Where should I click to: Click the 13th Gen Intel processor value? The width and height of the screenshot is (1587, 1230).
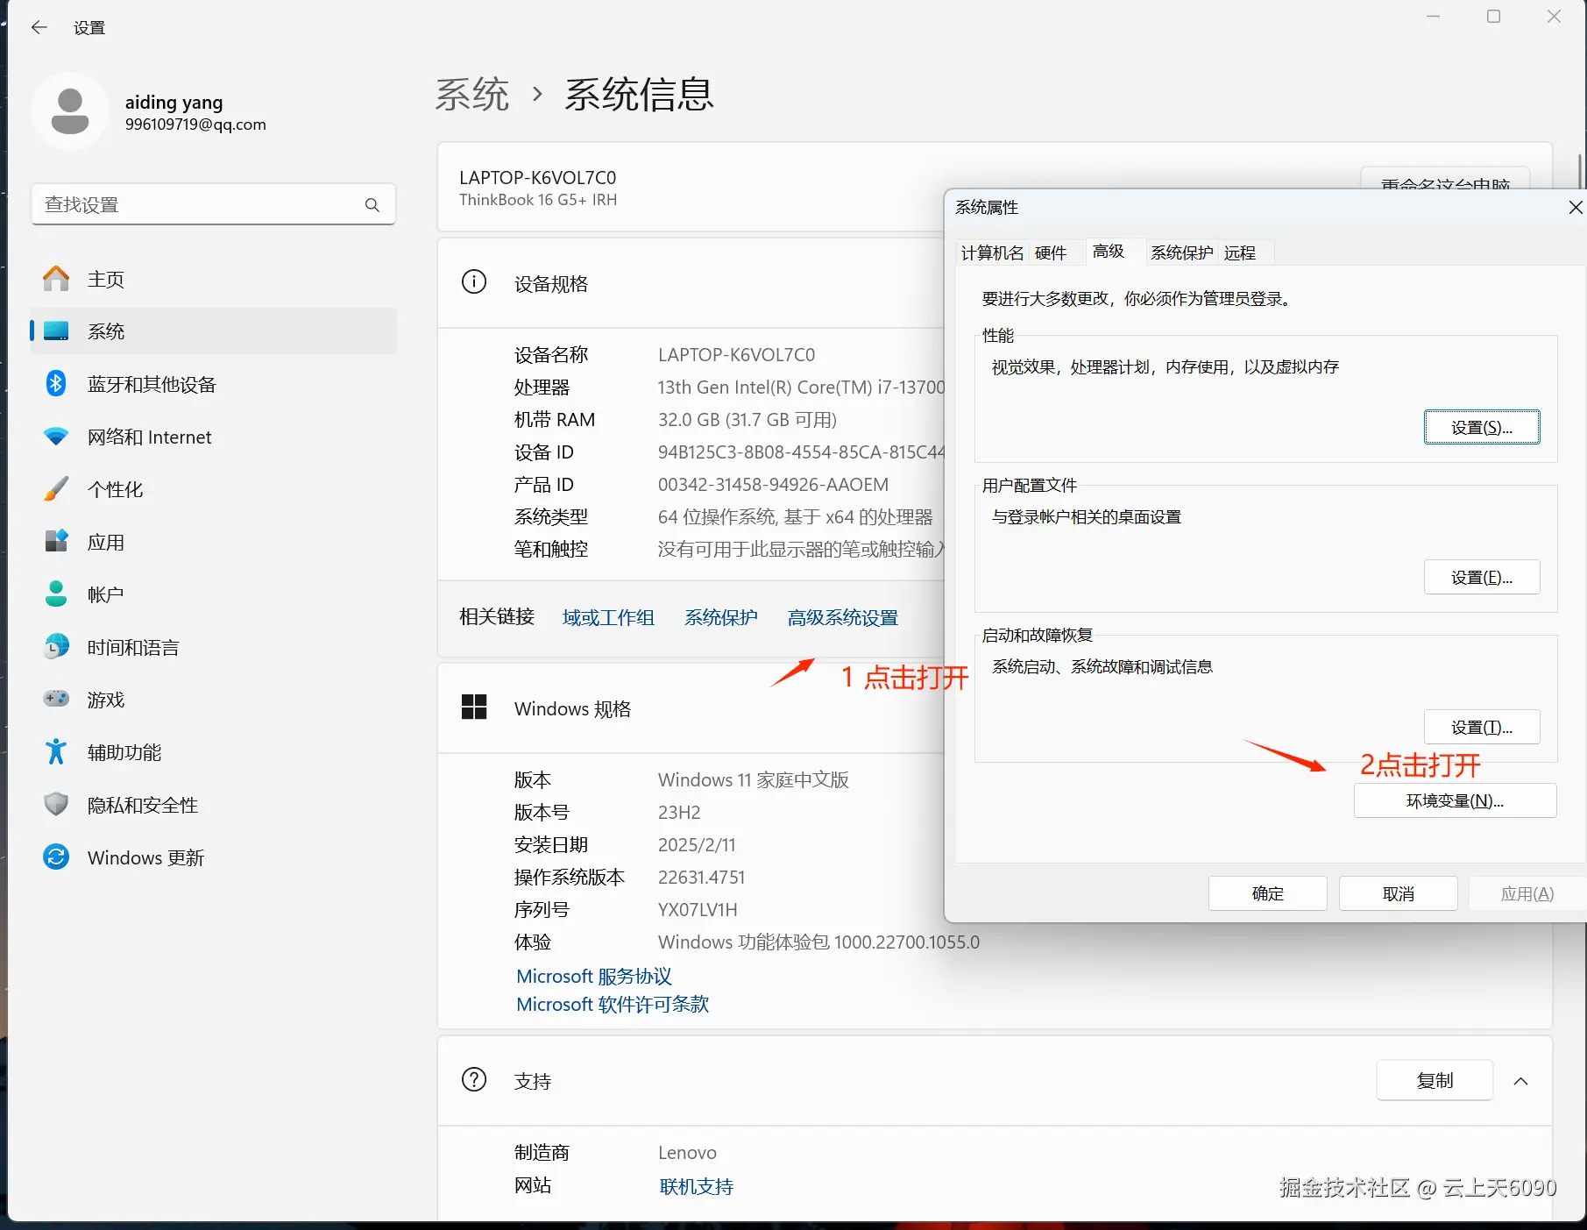(x=802, y=387)
